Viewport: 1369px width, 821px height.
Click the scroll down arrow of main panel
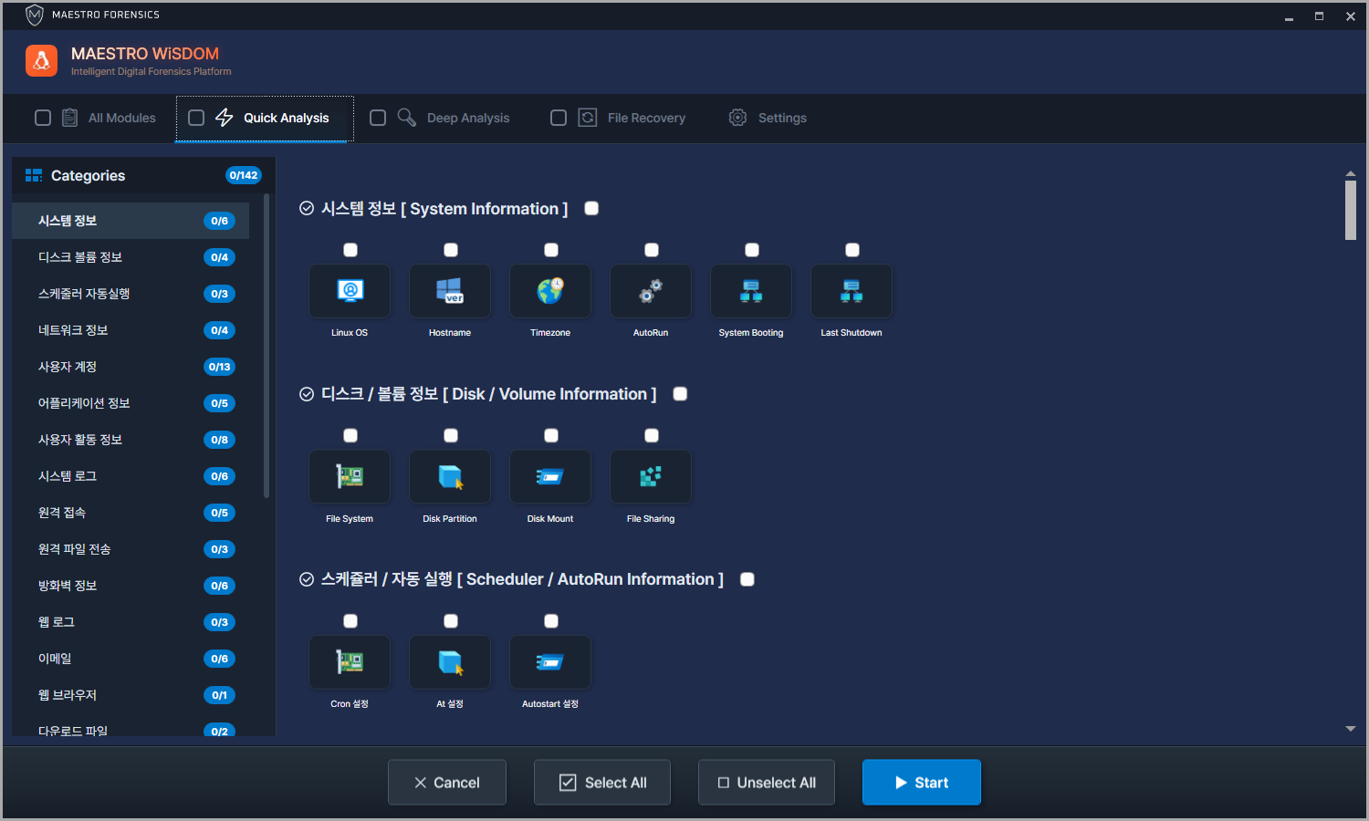click(1351, 729)
